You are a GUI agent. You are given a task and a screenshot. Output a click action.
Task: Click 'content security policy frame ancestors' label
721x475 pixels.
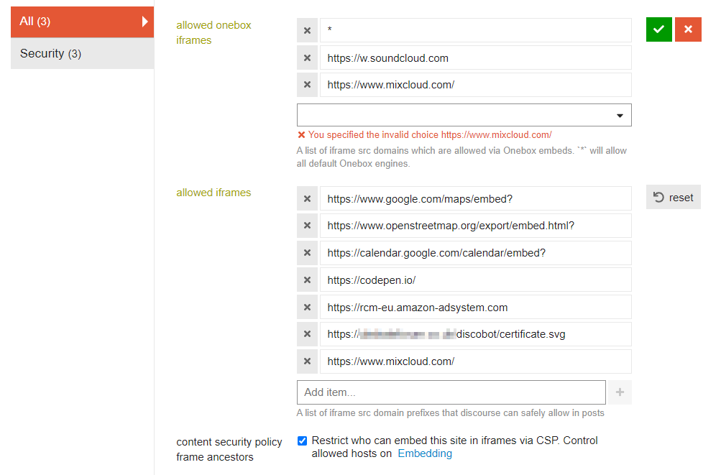[x=229, y=449]
